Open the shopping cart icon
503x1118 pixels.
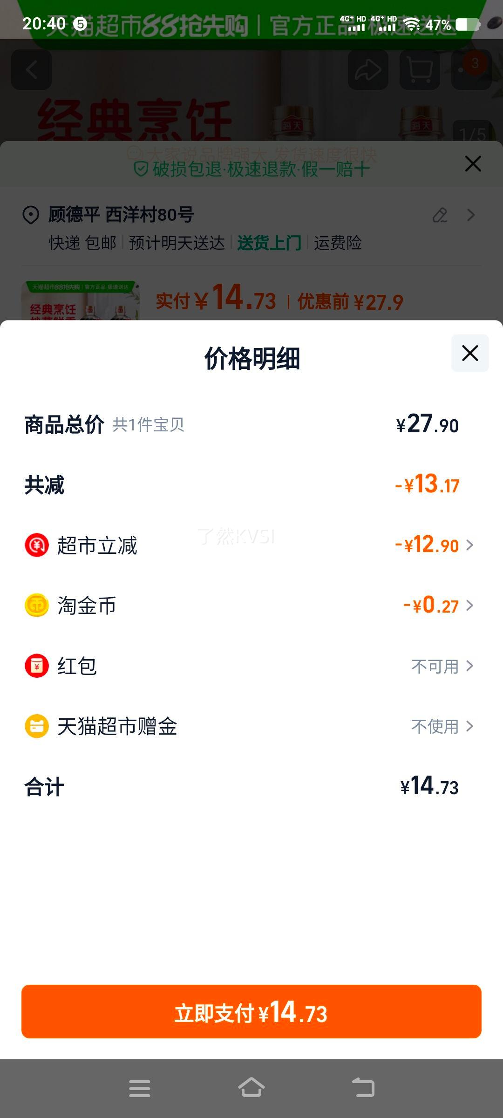coord(420,70)
